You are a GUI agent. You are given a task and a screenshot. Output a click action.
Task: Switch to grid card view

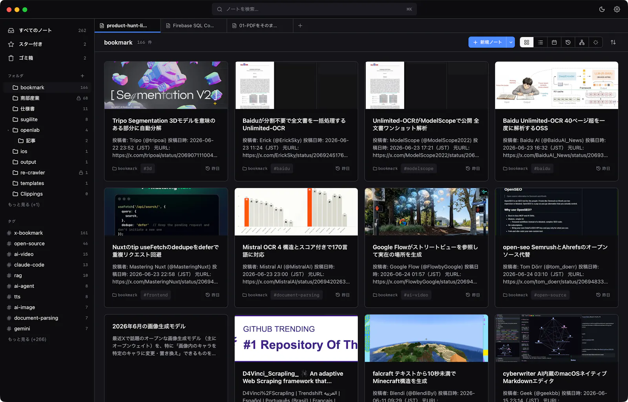tap(527, 42)
